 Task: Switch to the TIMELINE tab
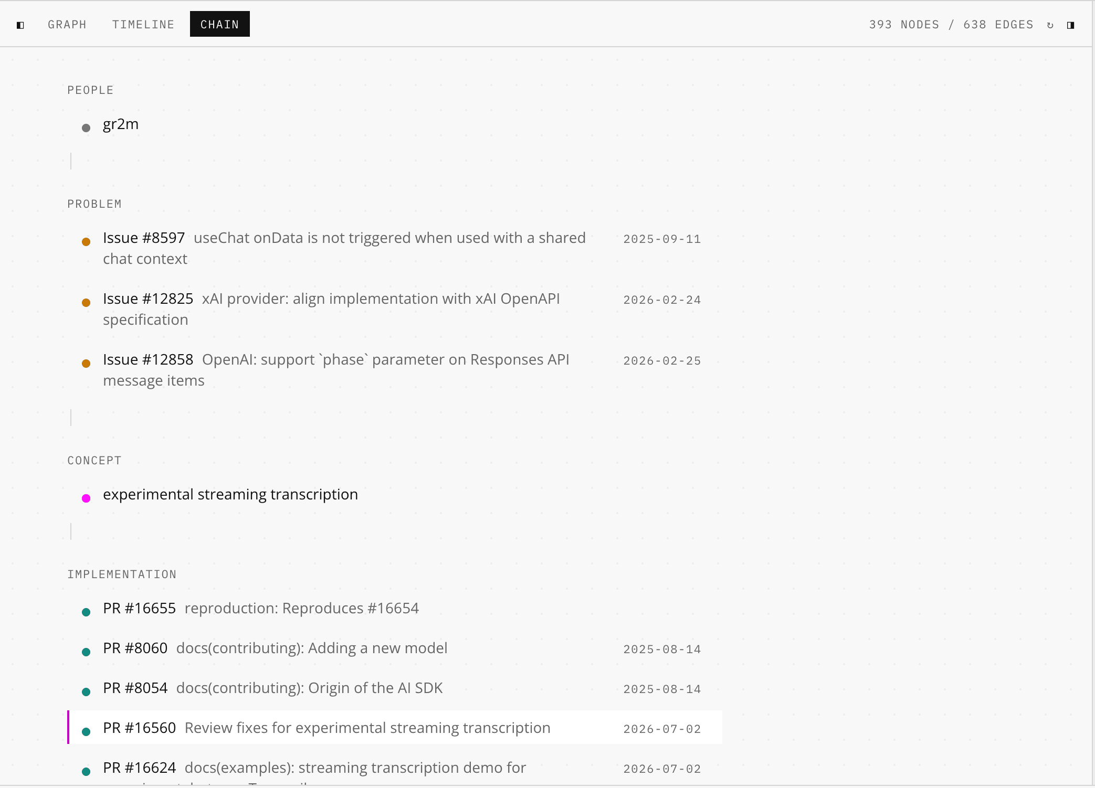pos(143,24)
